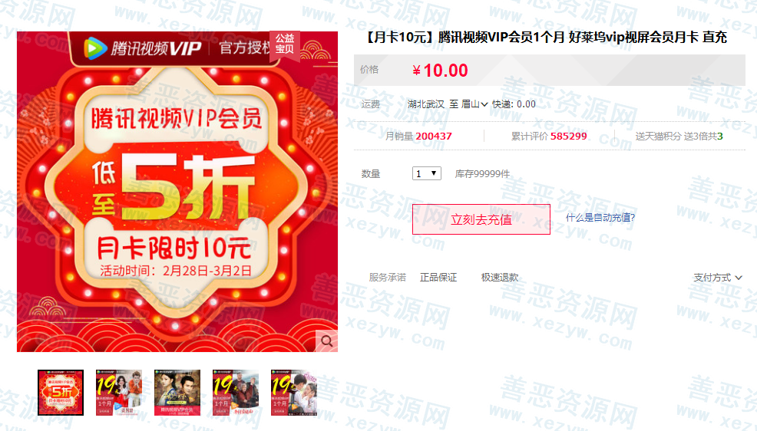
Task: Click the 累计评价 585299 review count
Action: point(549,137)
